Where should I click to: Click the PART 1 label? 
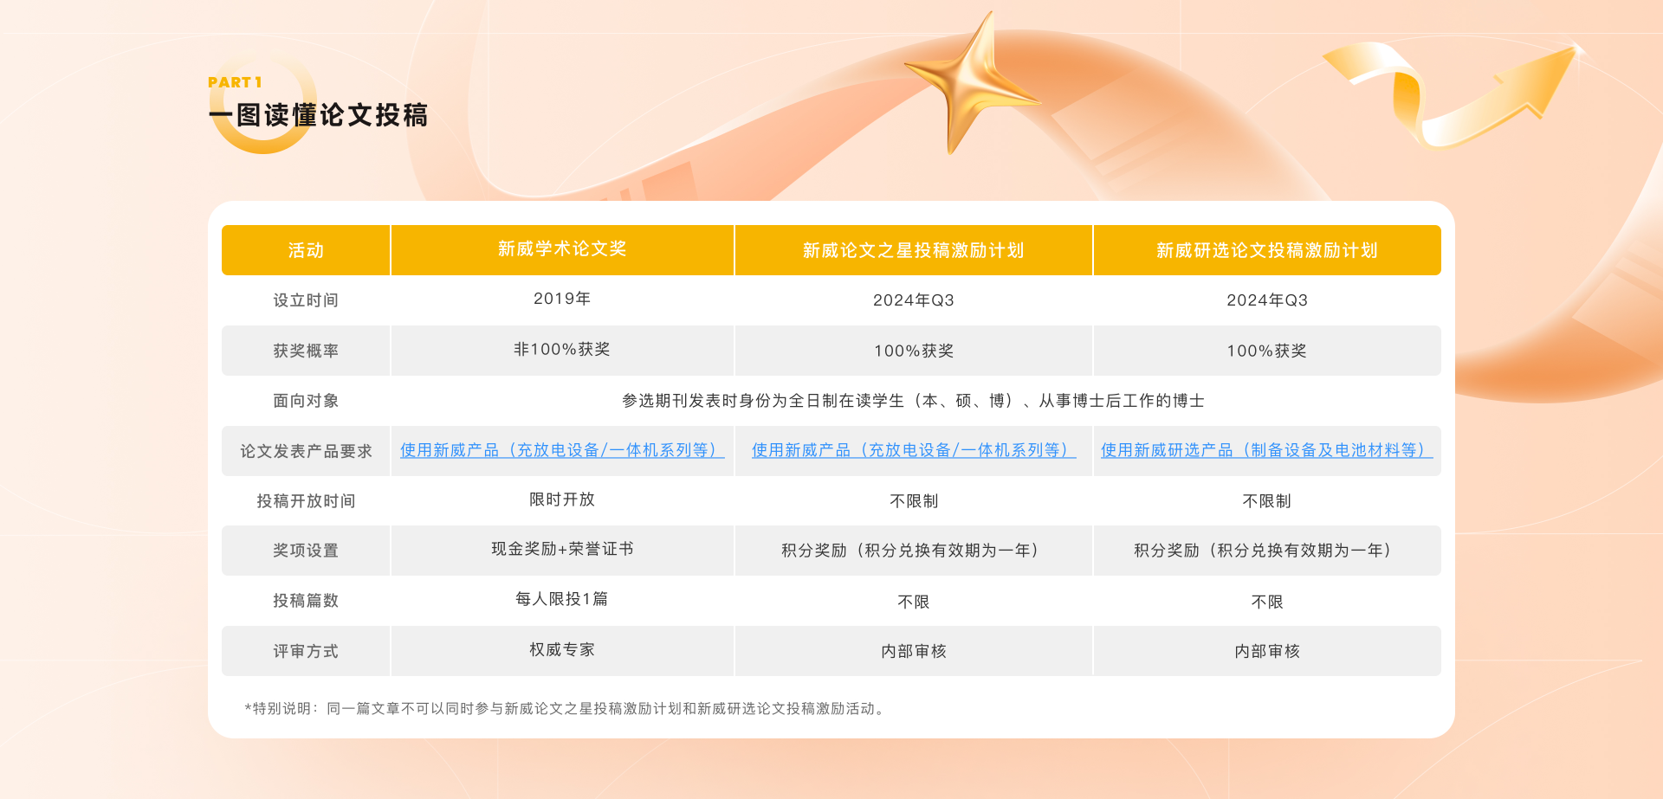(x=235, y=82)
